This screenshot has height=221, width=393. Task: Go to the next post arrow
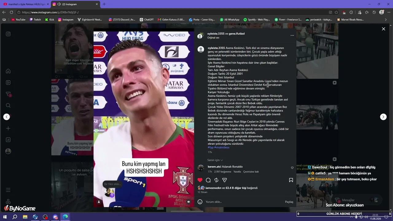coord(383,117)
